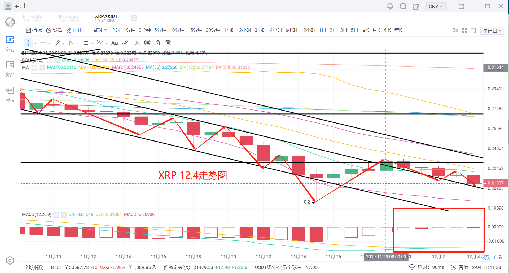This screenshot has height=273, width=509.
Task: Remove the MA indicator with X
Action: tap(42, 68)
